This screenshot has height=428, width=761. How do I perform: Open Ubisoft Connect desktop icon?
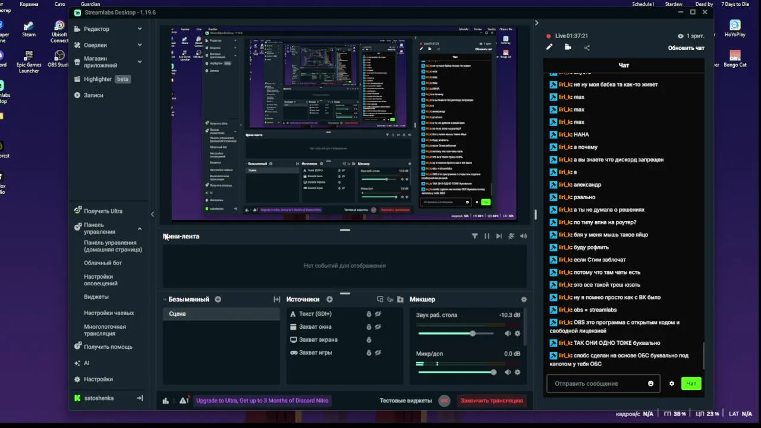tap(59, 32)
